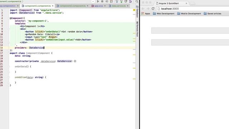The height and width of the screenshot is (129, 229).
Task: Click 'data: string;' property declaration
Action: (x=23, y=56)
